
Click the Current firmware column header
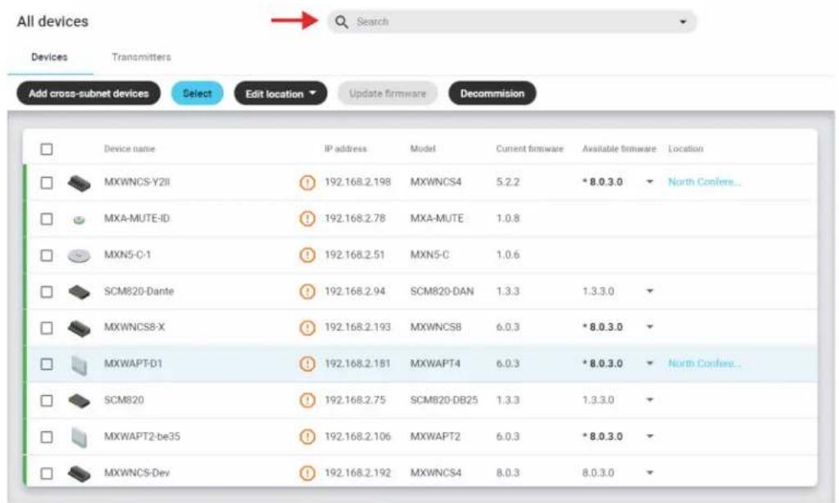pos(530,149)
